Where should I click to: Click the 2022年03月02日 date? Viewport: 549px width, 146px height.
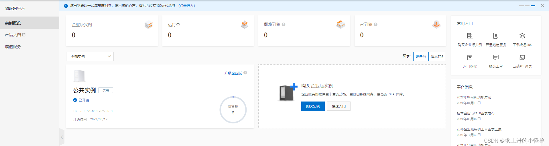[469, 119]
